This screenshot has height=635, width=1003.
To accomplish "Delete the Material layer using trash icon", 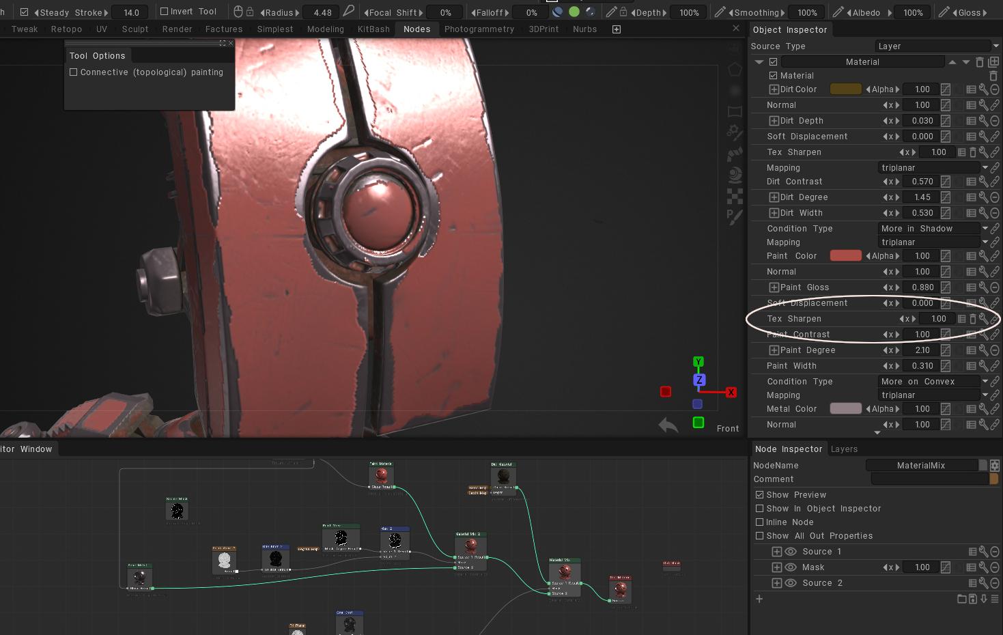I will [x=979, y=62].
